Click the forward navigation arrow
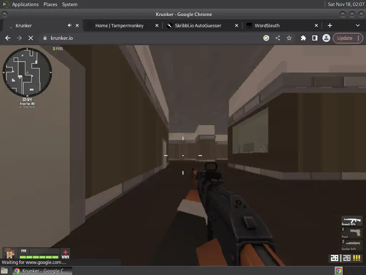 click(x=19, y=38)
